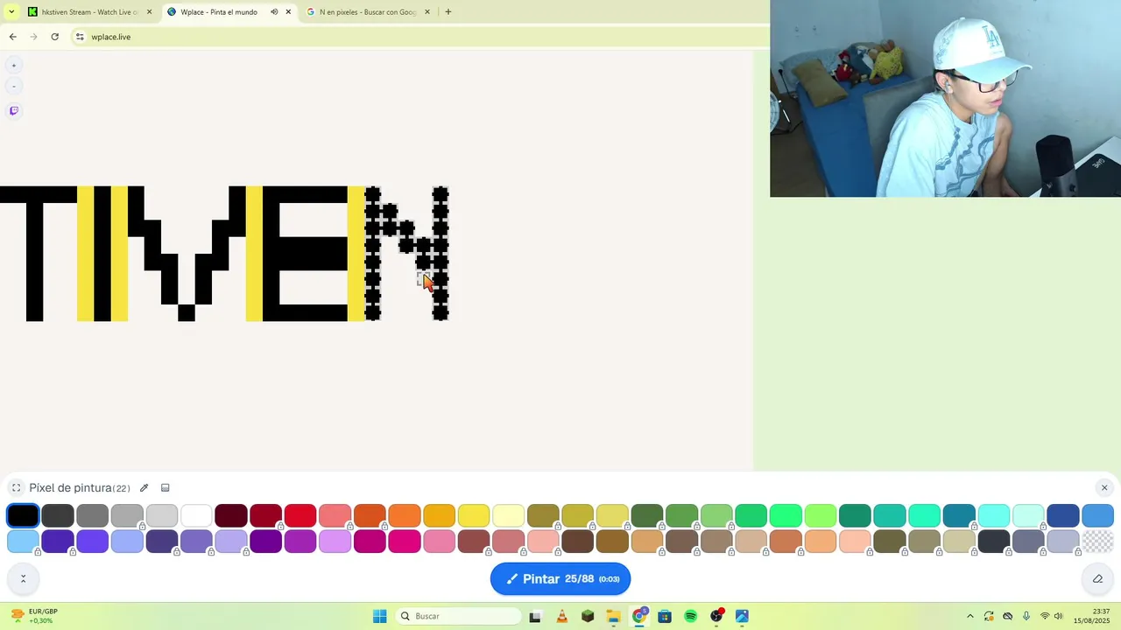Close the hkstiven Stream tab
Screen dimensions: 1121x630
[x=149, y=12]
